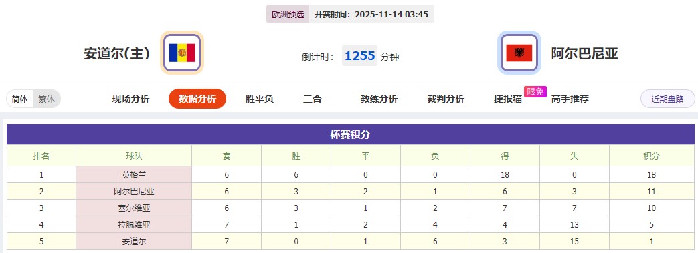The height and width of the screenshot is (253, 698).
Task: Select team 安道尔 in standings table
Action: (134, 242)
